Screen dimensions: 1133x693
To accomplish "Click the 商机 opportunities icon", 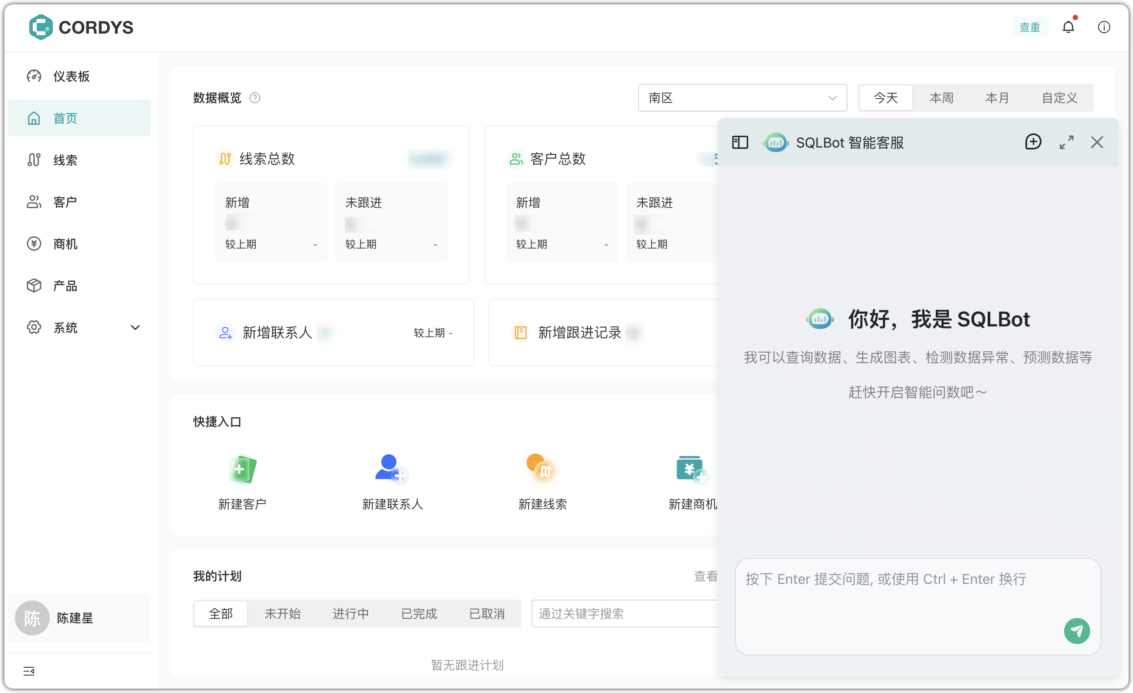I will 34,243.
